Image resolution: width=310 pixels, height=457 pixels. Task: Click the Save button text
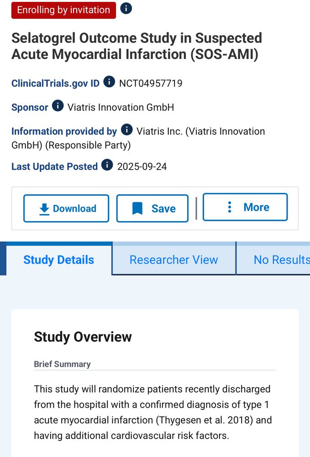[x=163, y=209]
